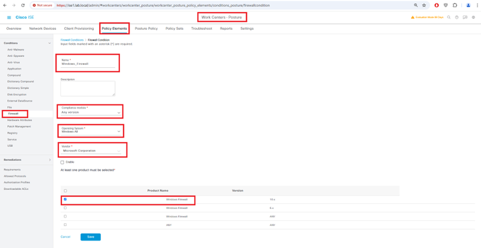Screen dimensions: 481x248
Task: Open Hardware Attributes conditions
Action: tap(20, 120)
